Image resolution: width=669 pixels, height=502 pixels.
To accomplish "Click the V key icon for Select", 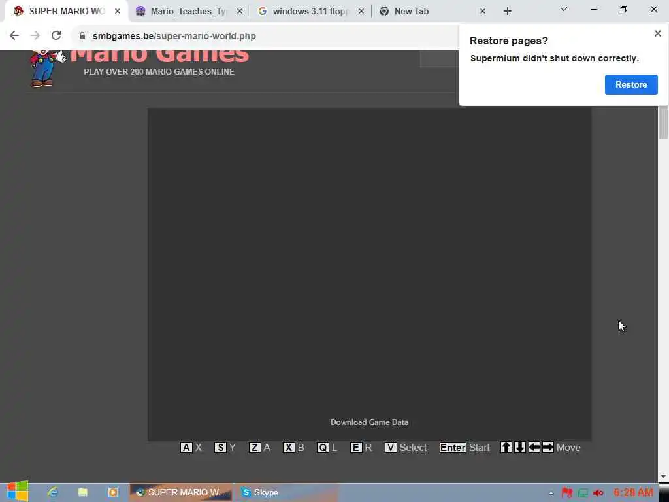I will (x=391, y=447).
